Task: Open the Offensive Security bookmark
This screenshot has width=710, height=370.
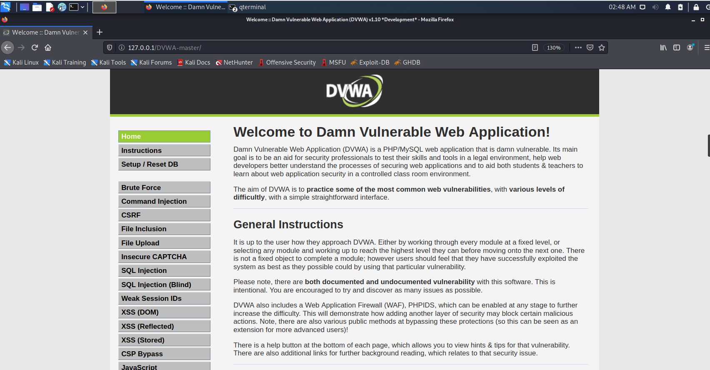Action: tap(287, 62)
